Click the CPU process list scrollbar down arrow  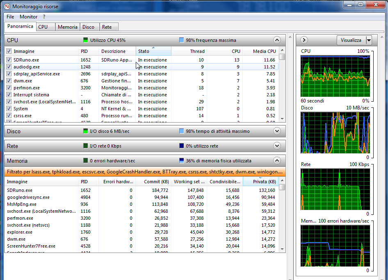(x=282, y=119)
